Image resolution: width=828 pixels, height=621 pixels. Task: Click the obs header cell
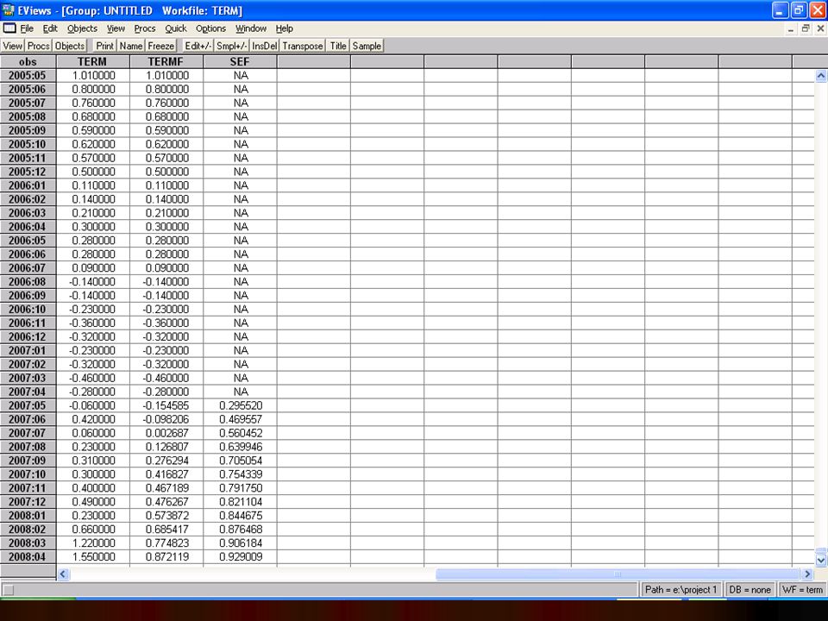point(28,62)
